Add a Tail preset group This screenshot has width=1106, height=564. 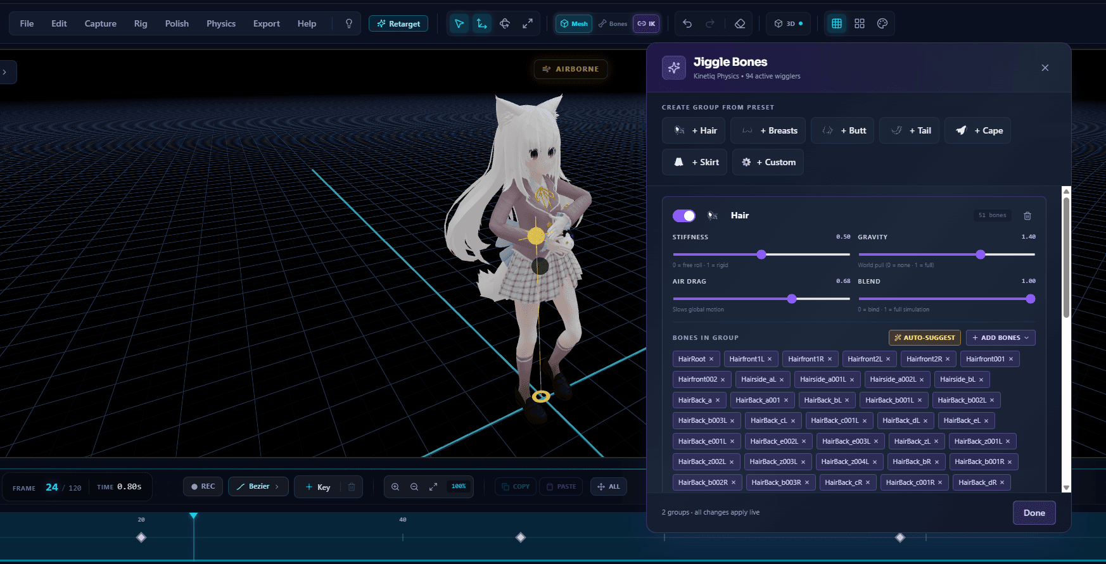tap(909, 130)
